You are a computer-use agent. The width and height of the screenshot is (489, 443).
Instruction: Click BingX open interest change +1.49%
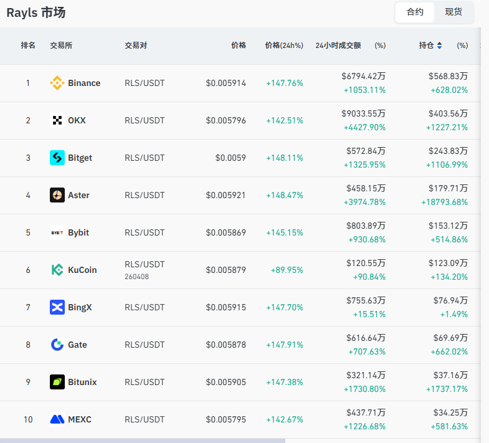pos(453,314)
